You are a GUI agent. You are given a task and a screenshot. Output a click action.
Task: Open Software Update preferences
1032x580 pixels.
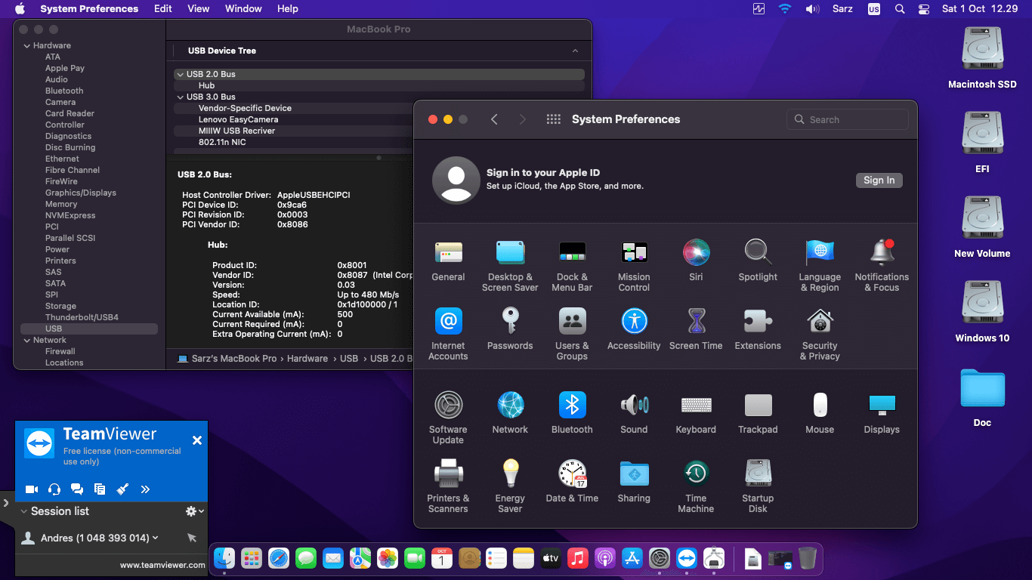coord(448,418)
